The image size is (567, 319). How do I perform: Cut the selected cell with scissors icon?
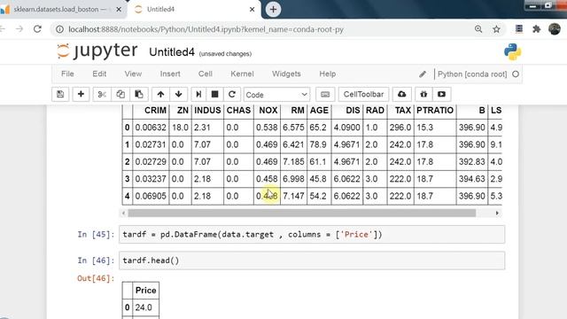102,95
